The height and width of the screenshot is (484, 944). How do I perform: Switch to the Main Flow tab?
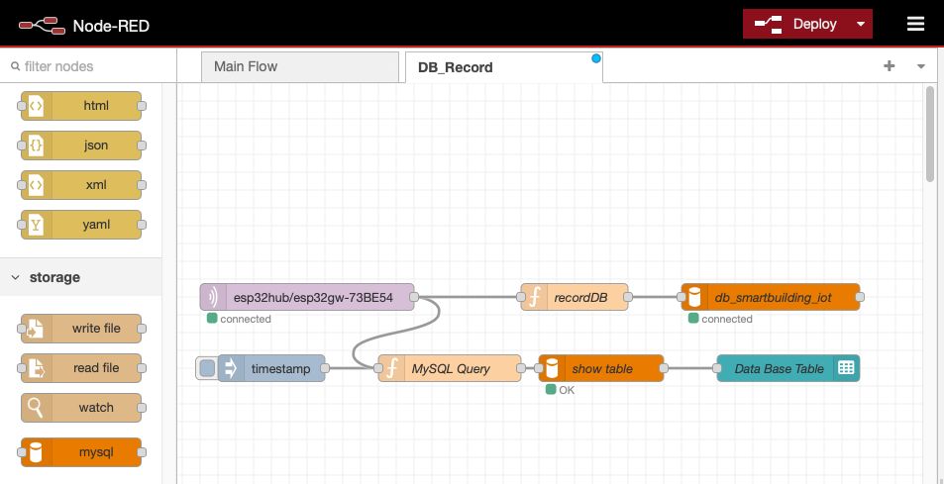tap(300, 66)
